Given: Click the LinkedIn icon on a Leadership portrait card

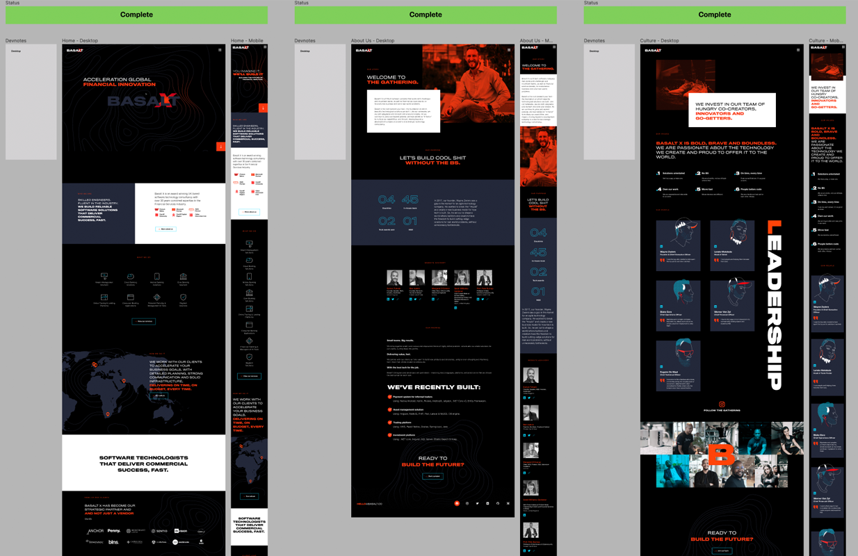Looking at the screenshot, I should coord(661,247).
